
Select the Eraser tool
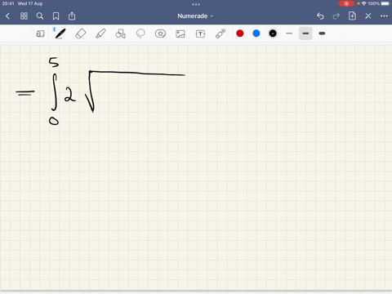[81, 33]
